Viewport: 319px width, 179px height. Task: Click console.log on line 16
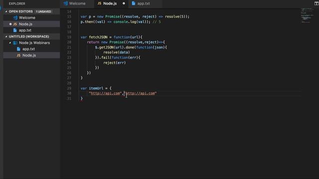click(x=125, y=22)
